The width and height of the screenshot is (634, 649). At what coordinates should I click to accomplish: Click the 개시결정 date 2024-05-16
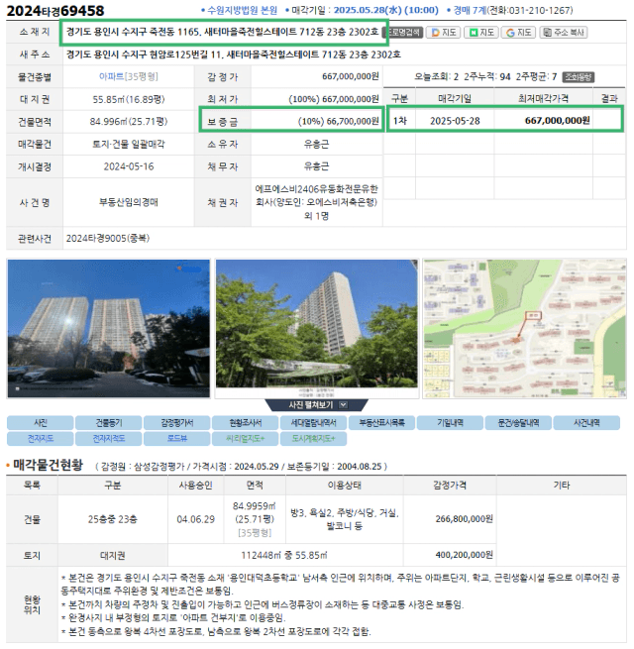129,166
